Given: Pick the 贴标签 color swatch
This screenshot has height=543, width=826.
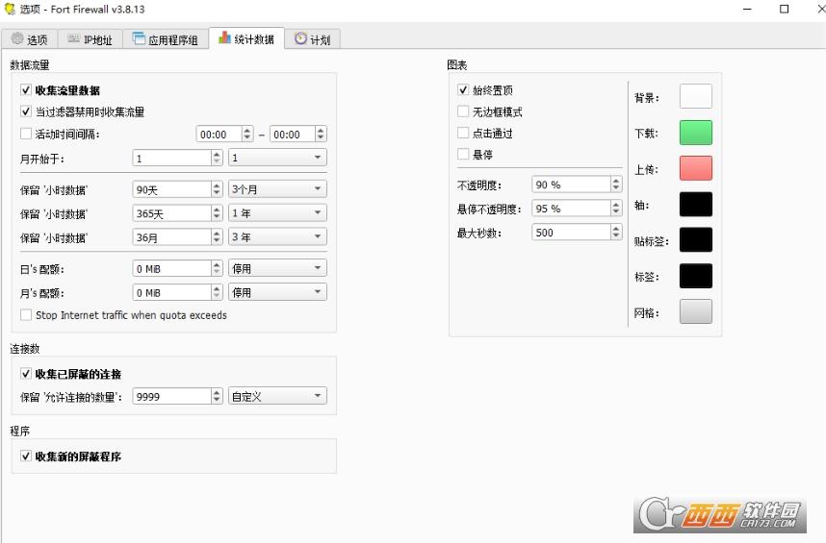Looking at the screenshot, I should [695, 240].
